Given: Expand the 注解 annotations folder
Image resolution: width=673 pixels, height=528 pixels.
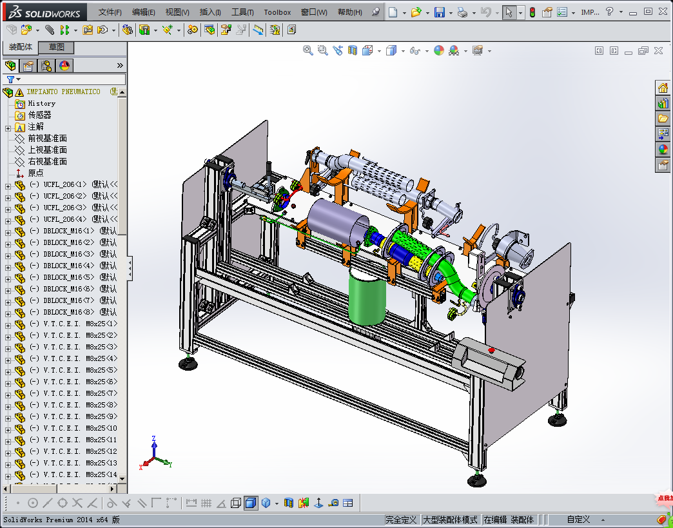Looking at the screenshot, I should point(8,128).
